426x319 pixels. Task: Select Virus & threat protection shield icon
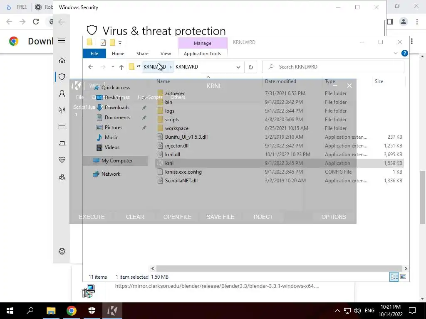62,77
